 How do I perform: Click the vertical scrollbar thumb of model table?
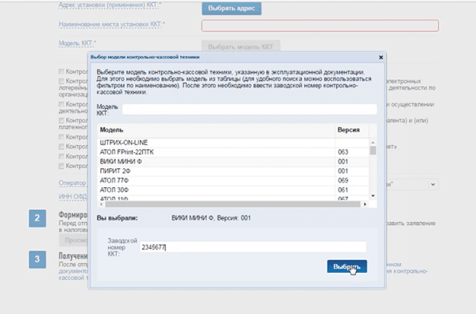(x=373, y=150)
